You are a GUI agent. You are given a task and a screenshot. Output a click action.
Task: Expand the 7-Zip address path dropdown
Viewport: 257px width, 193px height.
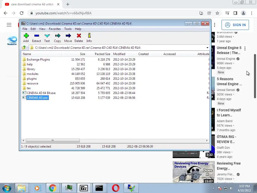[x=207, y=47]
